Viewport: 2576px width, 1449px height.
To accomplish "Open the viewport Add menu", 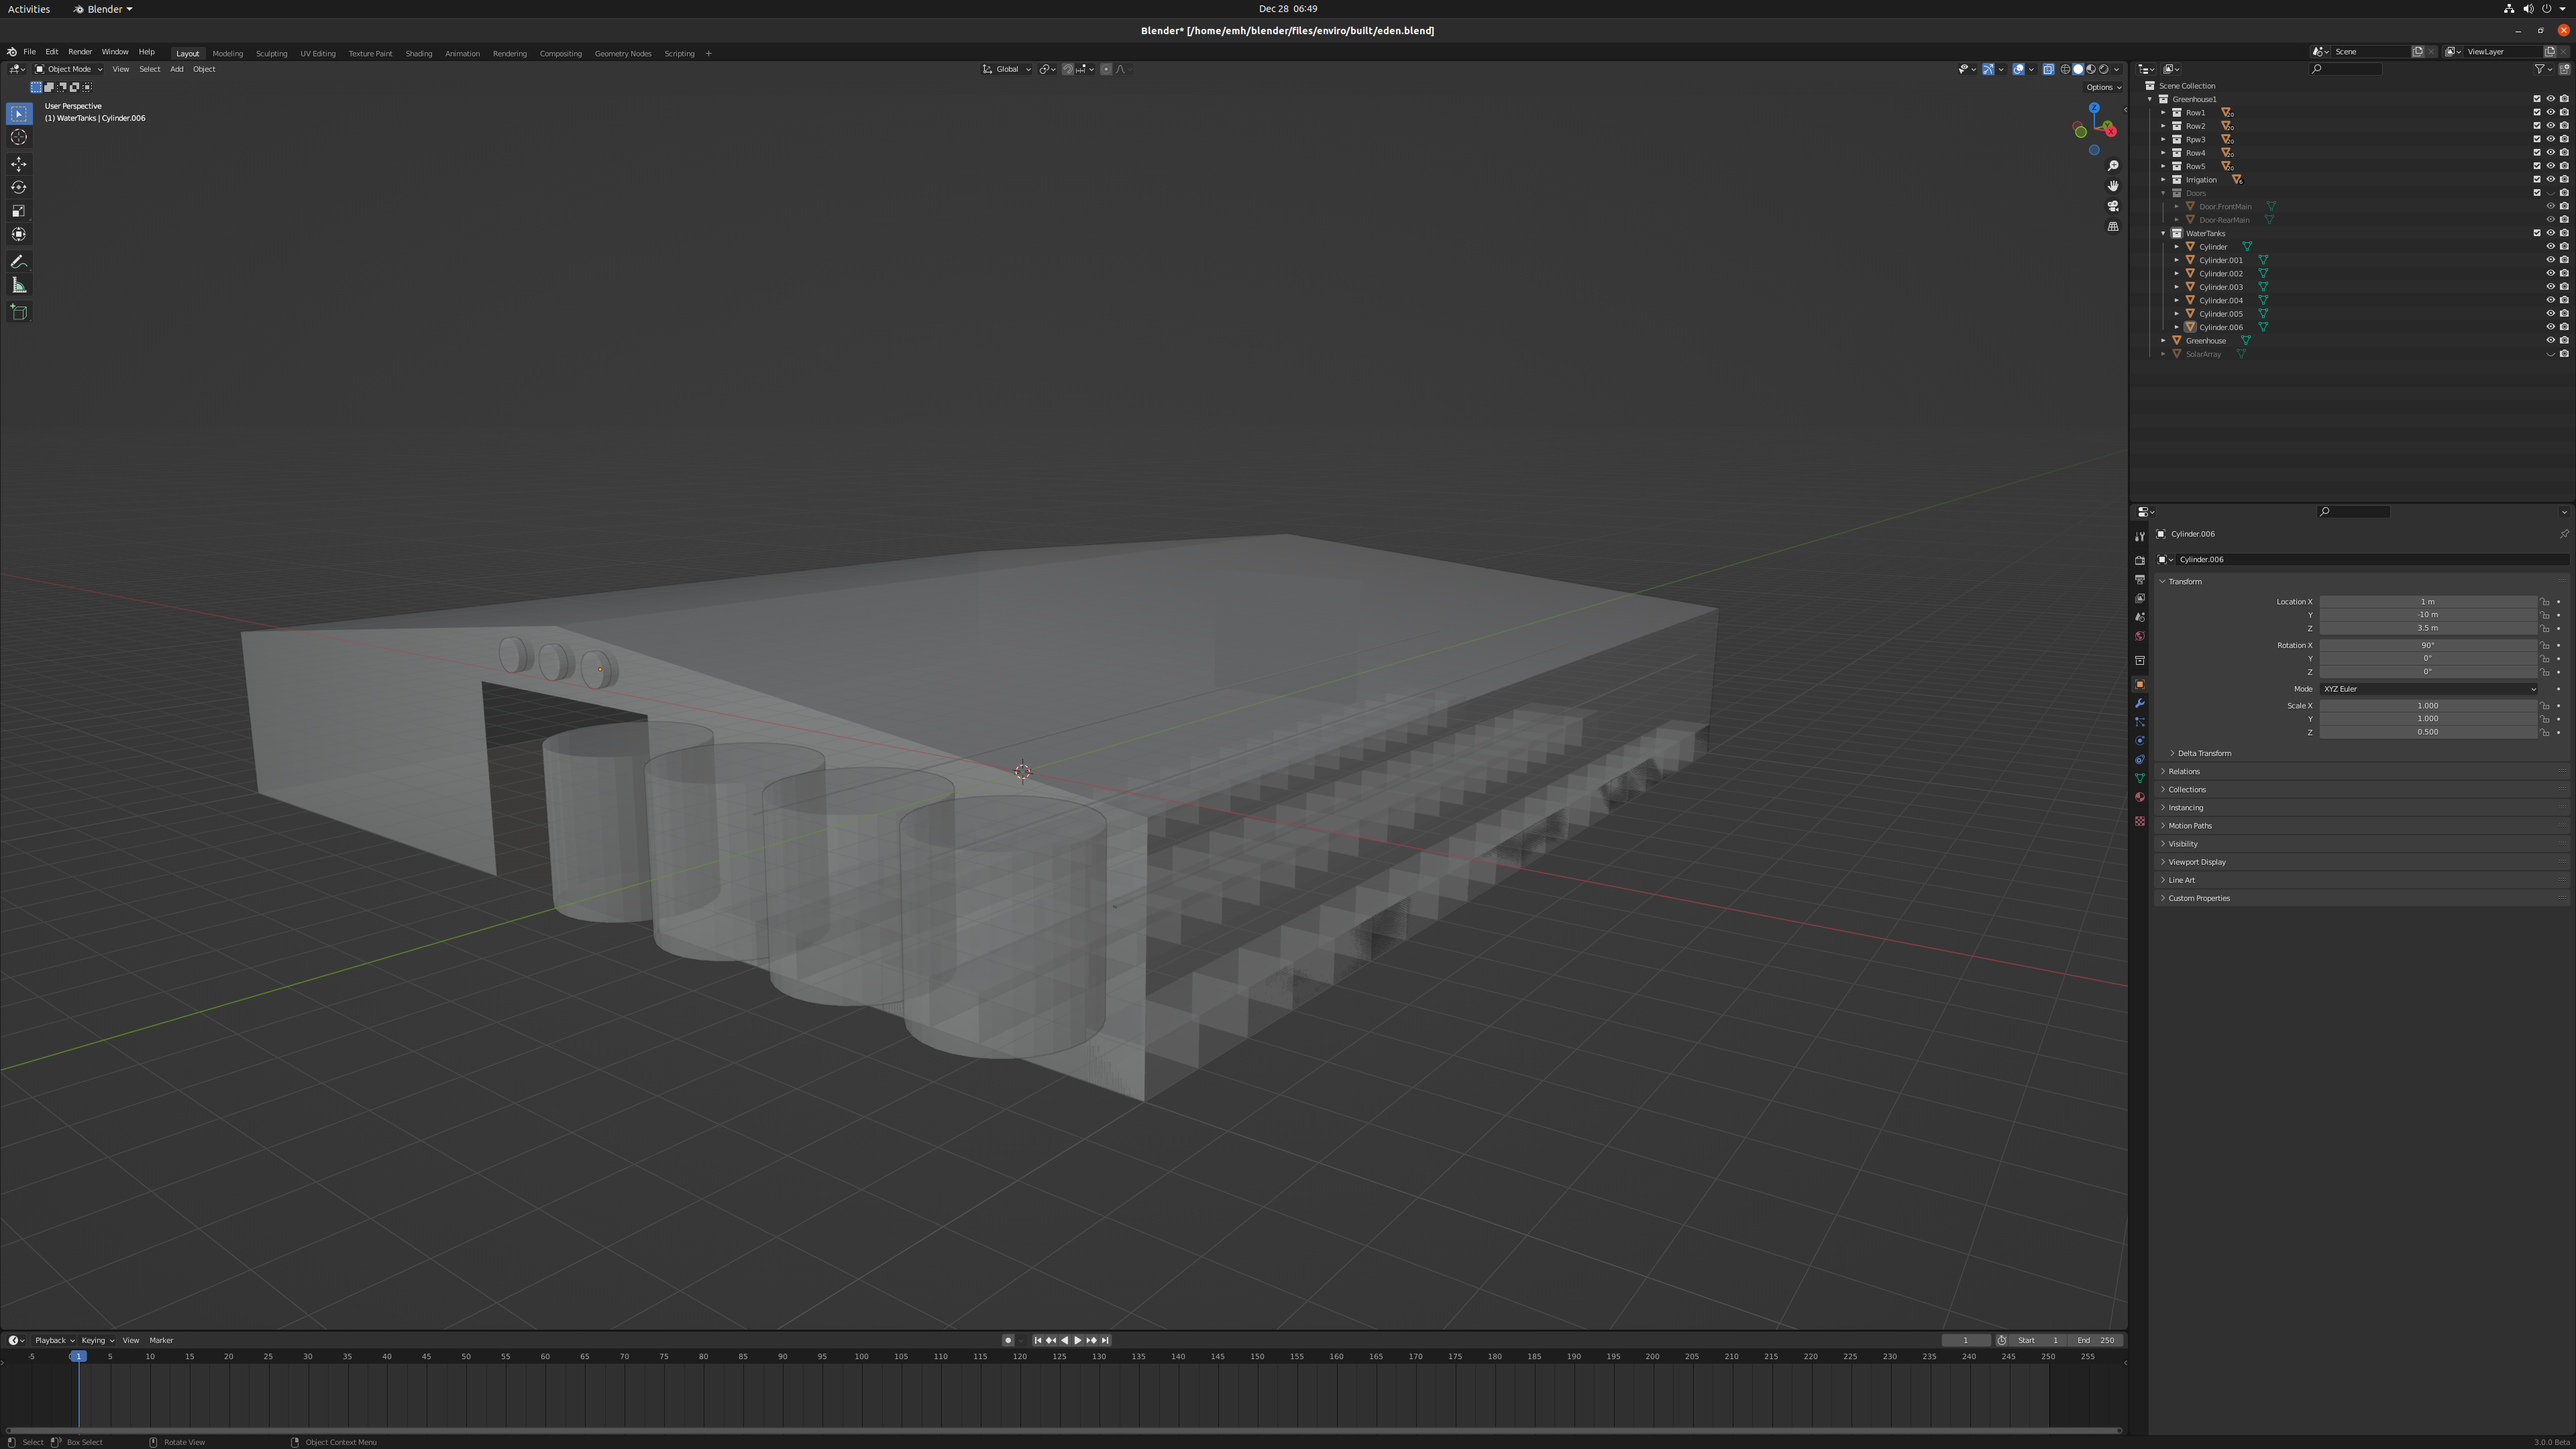I will point(176,69).
